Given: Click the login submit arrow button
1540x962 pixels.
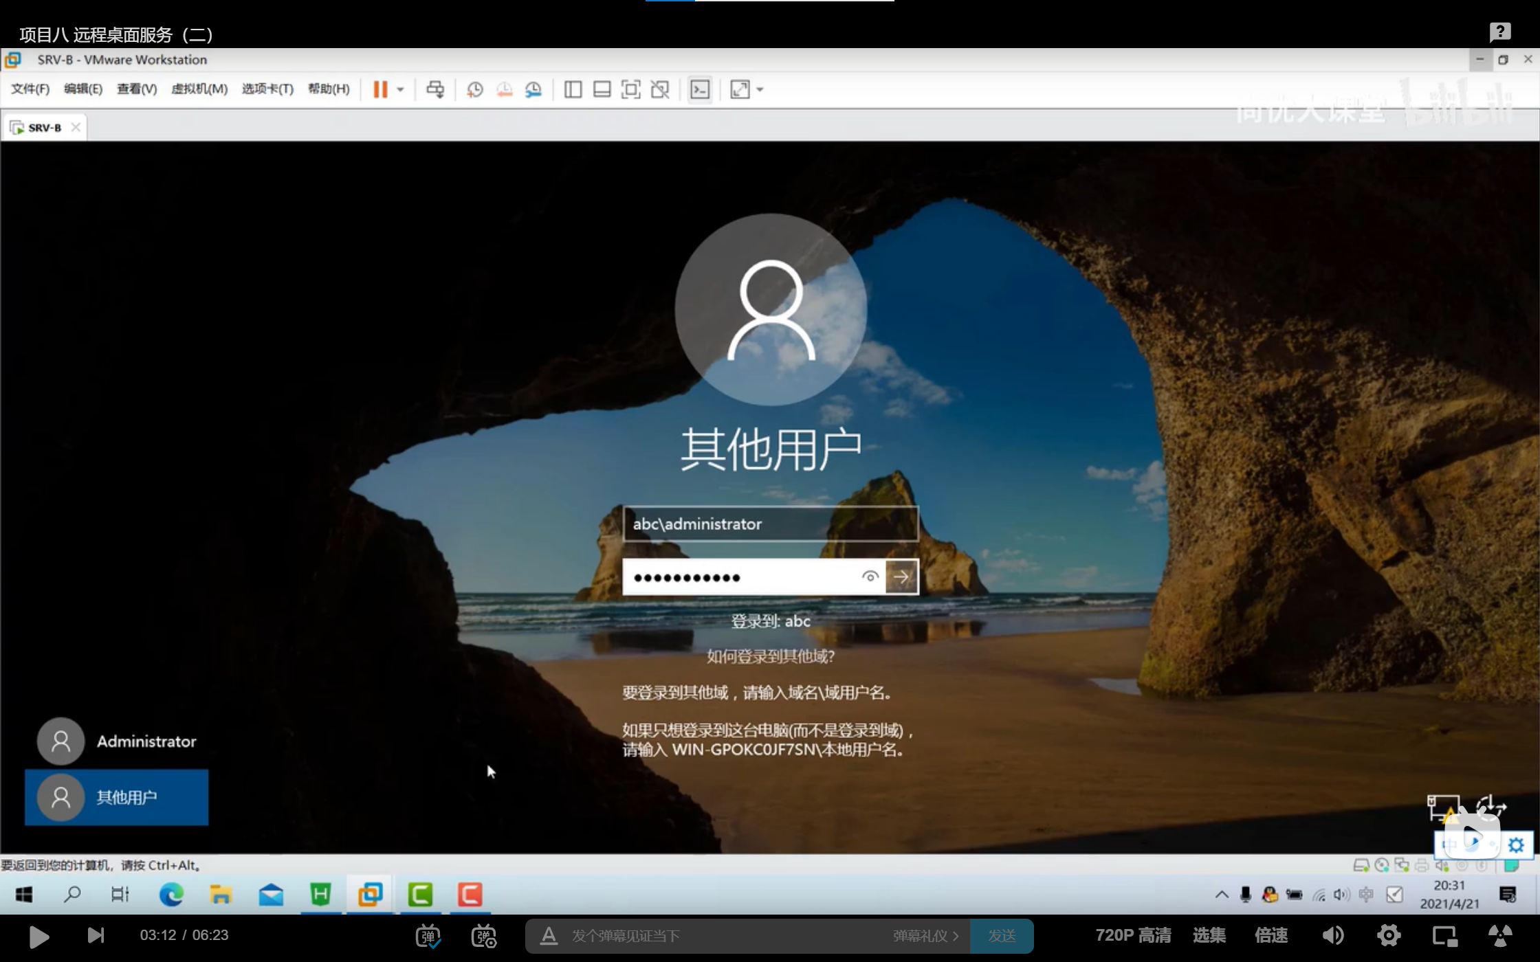Looking at the screenshot, I should 901,577.
